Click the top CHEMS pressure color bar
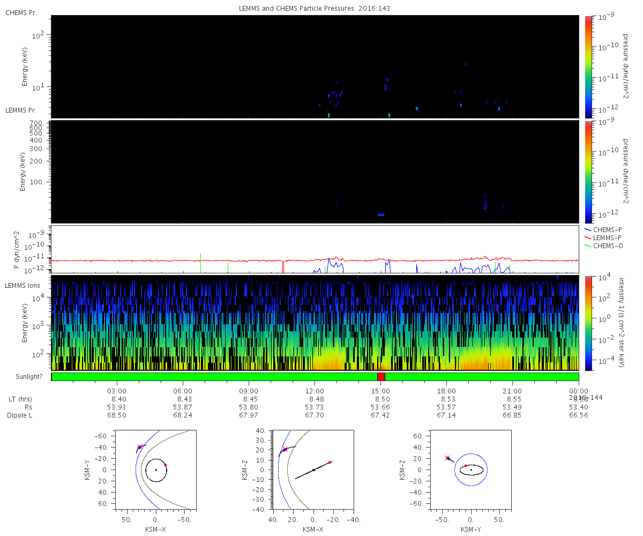Viewport: 643px width, 536px height. click(588, 66)
